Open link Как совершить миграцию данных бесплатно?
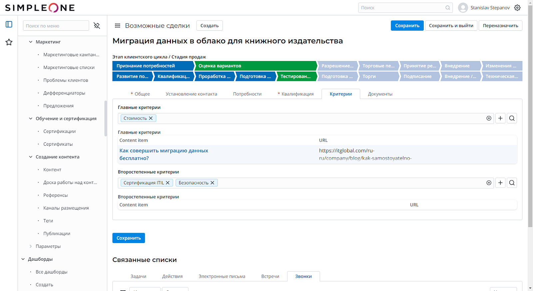Screen dimensions: 533x291 (164, 154)
